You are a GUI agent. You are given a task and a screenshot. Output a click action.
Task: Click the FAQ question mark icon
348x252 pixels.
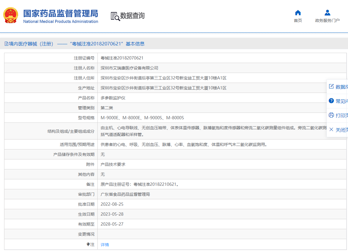331,101
